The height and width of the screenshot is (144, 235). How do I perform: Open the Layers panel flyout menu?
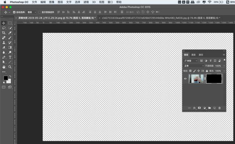pyautogui.click(x=224, y=55)
